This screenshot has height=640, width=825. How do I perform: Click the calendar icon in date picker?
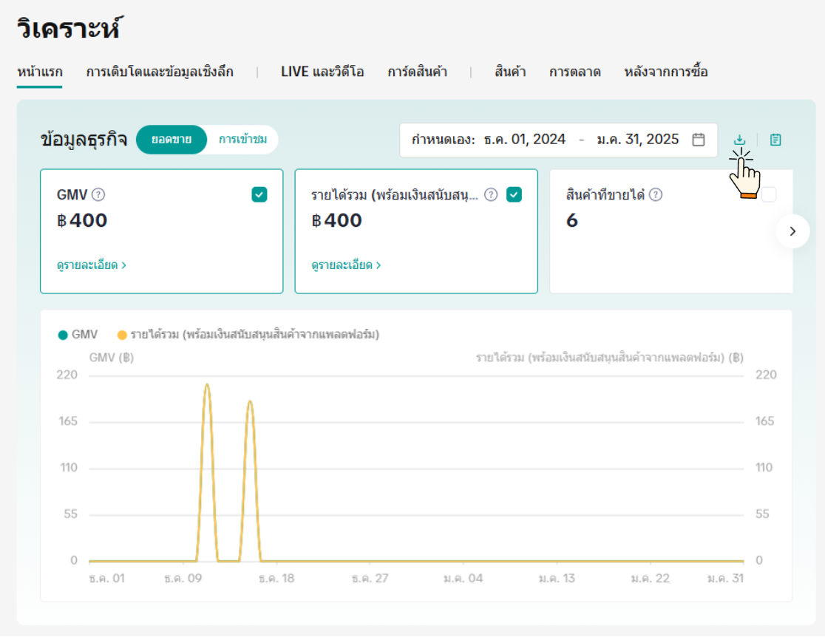pos(698,140)
